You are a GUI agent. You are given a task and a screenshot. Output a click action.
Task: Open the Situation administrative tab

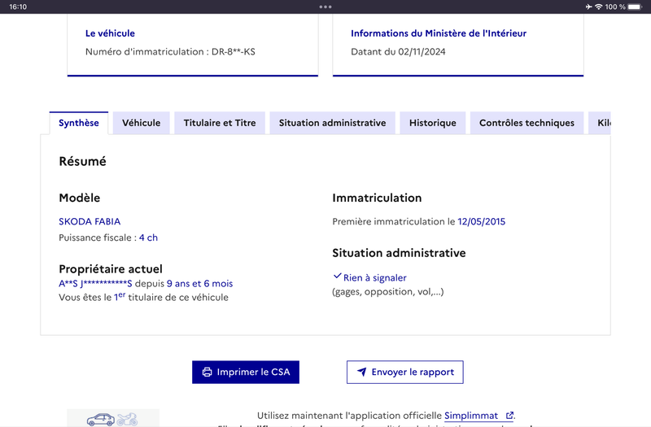332,123
